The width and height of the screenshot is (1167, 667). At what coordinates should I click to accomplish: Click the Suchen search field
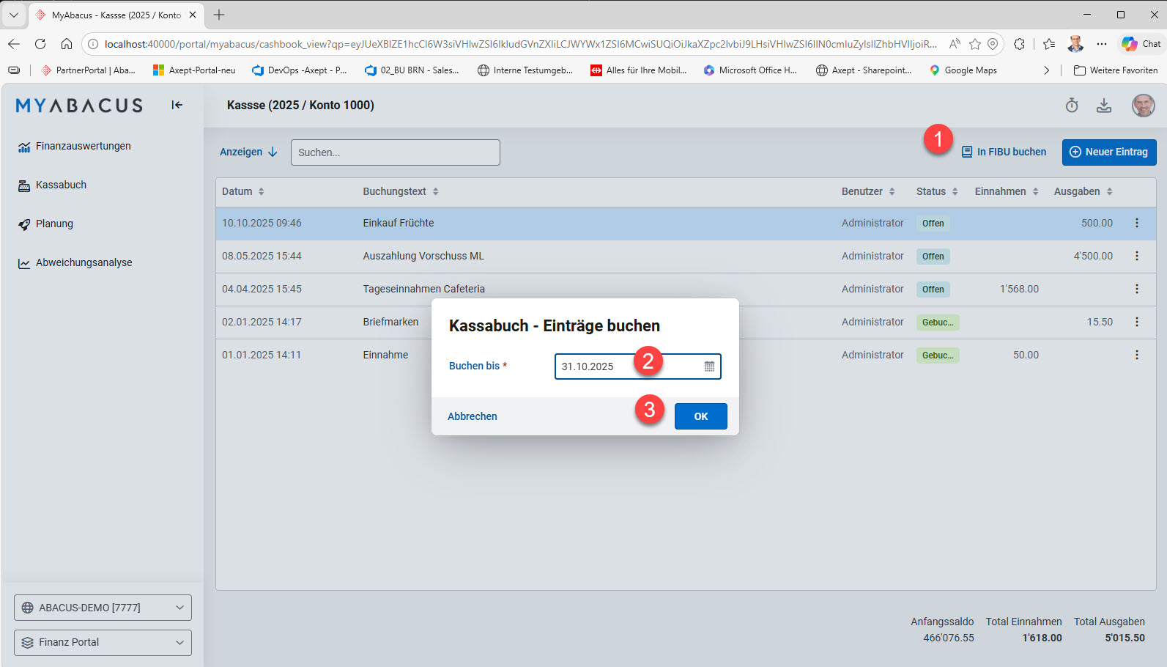(396, 152)
